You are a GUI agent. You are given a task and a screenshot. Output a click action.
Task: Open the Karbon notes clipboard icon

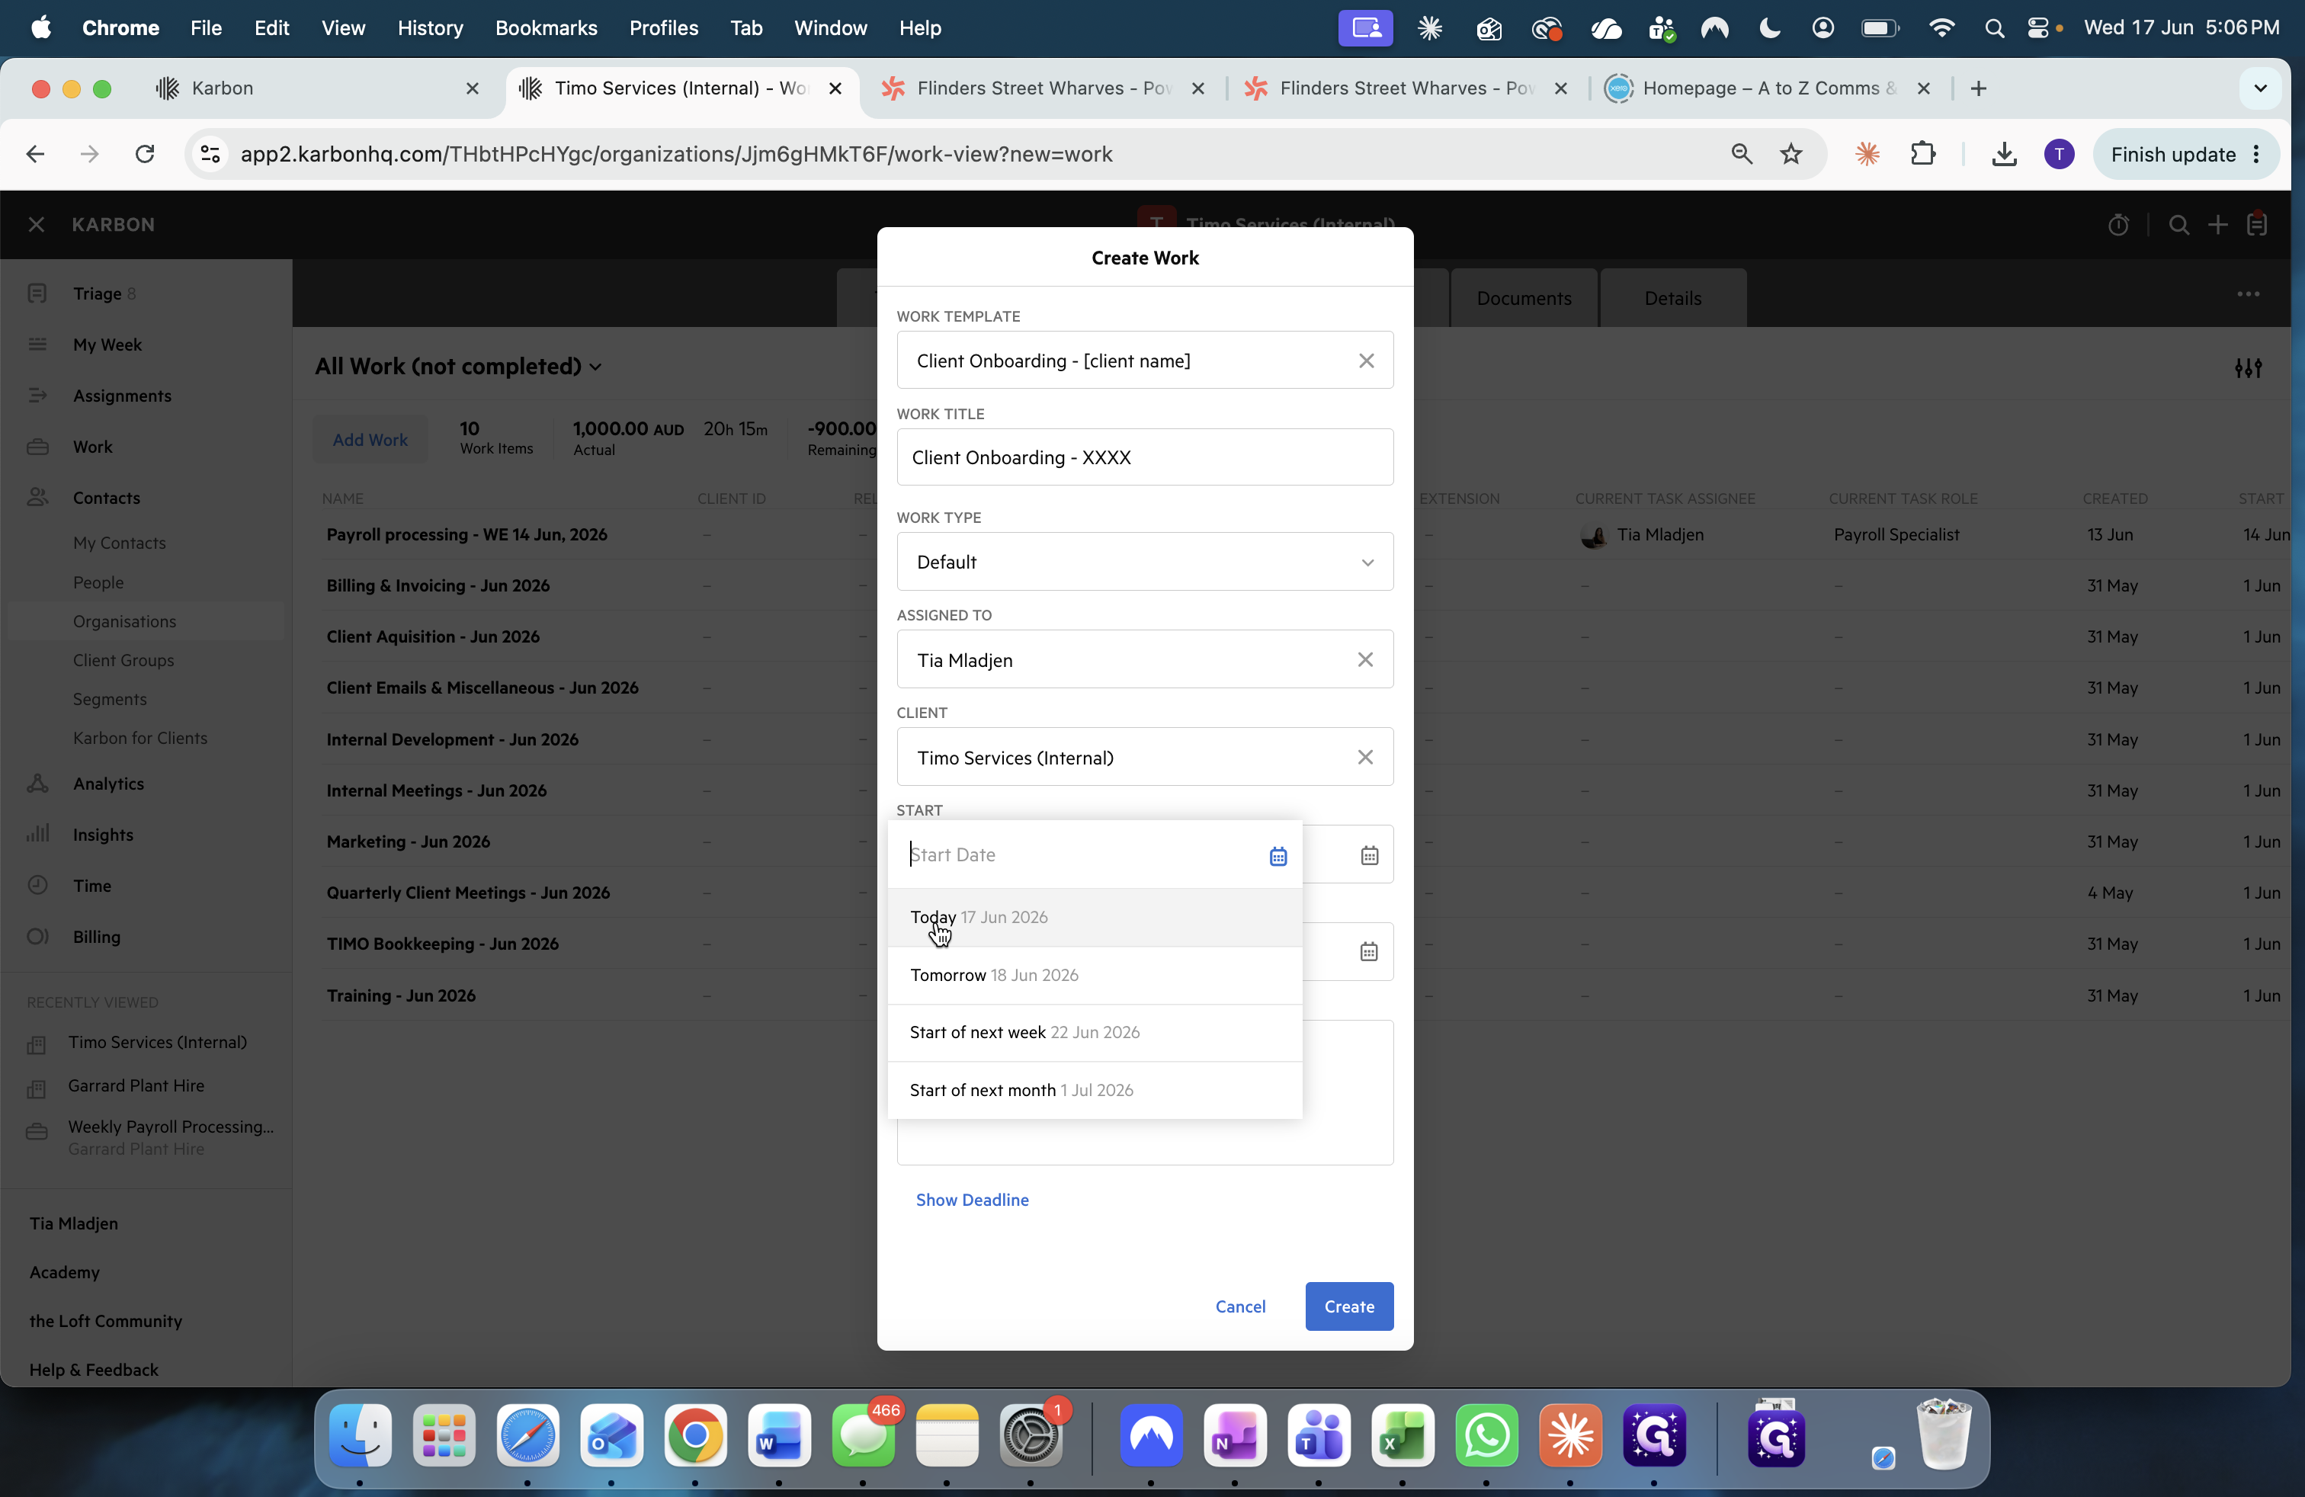[2258, 225]
